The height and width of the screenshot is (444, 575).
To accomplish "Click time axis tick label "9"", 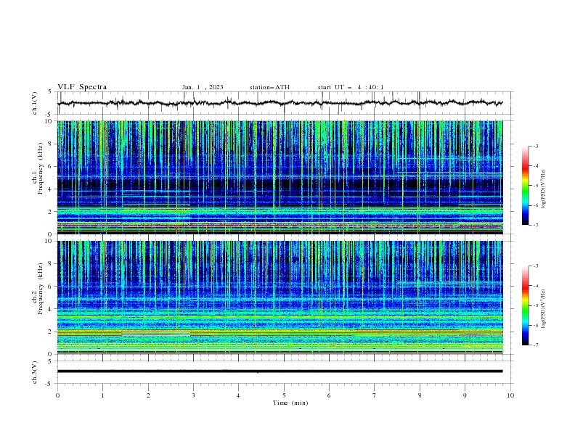I will click(x=465, y=395).
